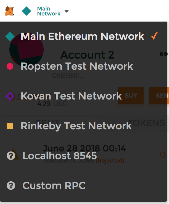Click the MetaMask fox logo
The width and height of the screenshot is (169, 204).
click(x=9, y=11)
